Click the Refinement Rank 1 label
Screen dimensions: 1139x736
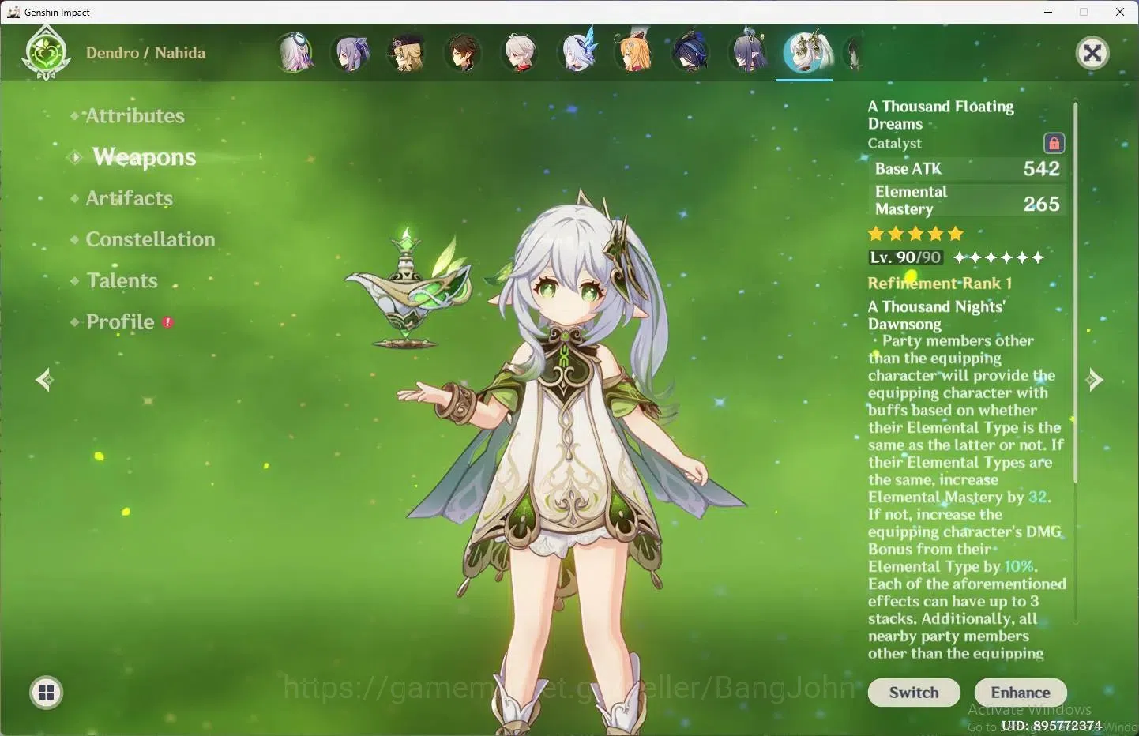click(x=939, y=283)
